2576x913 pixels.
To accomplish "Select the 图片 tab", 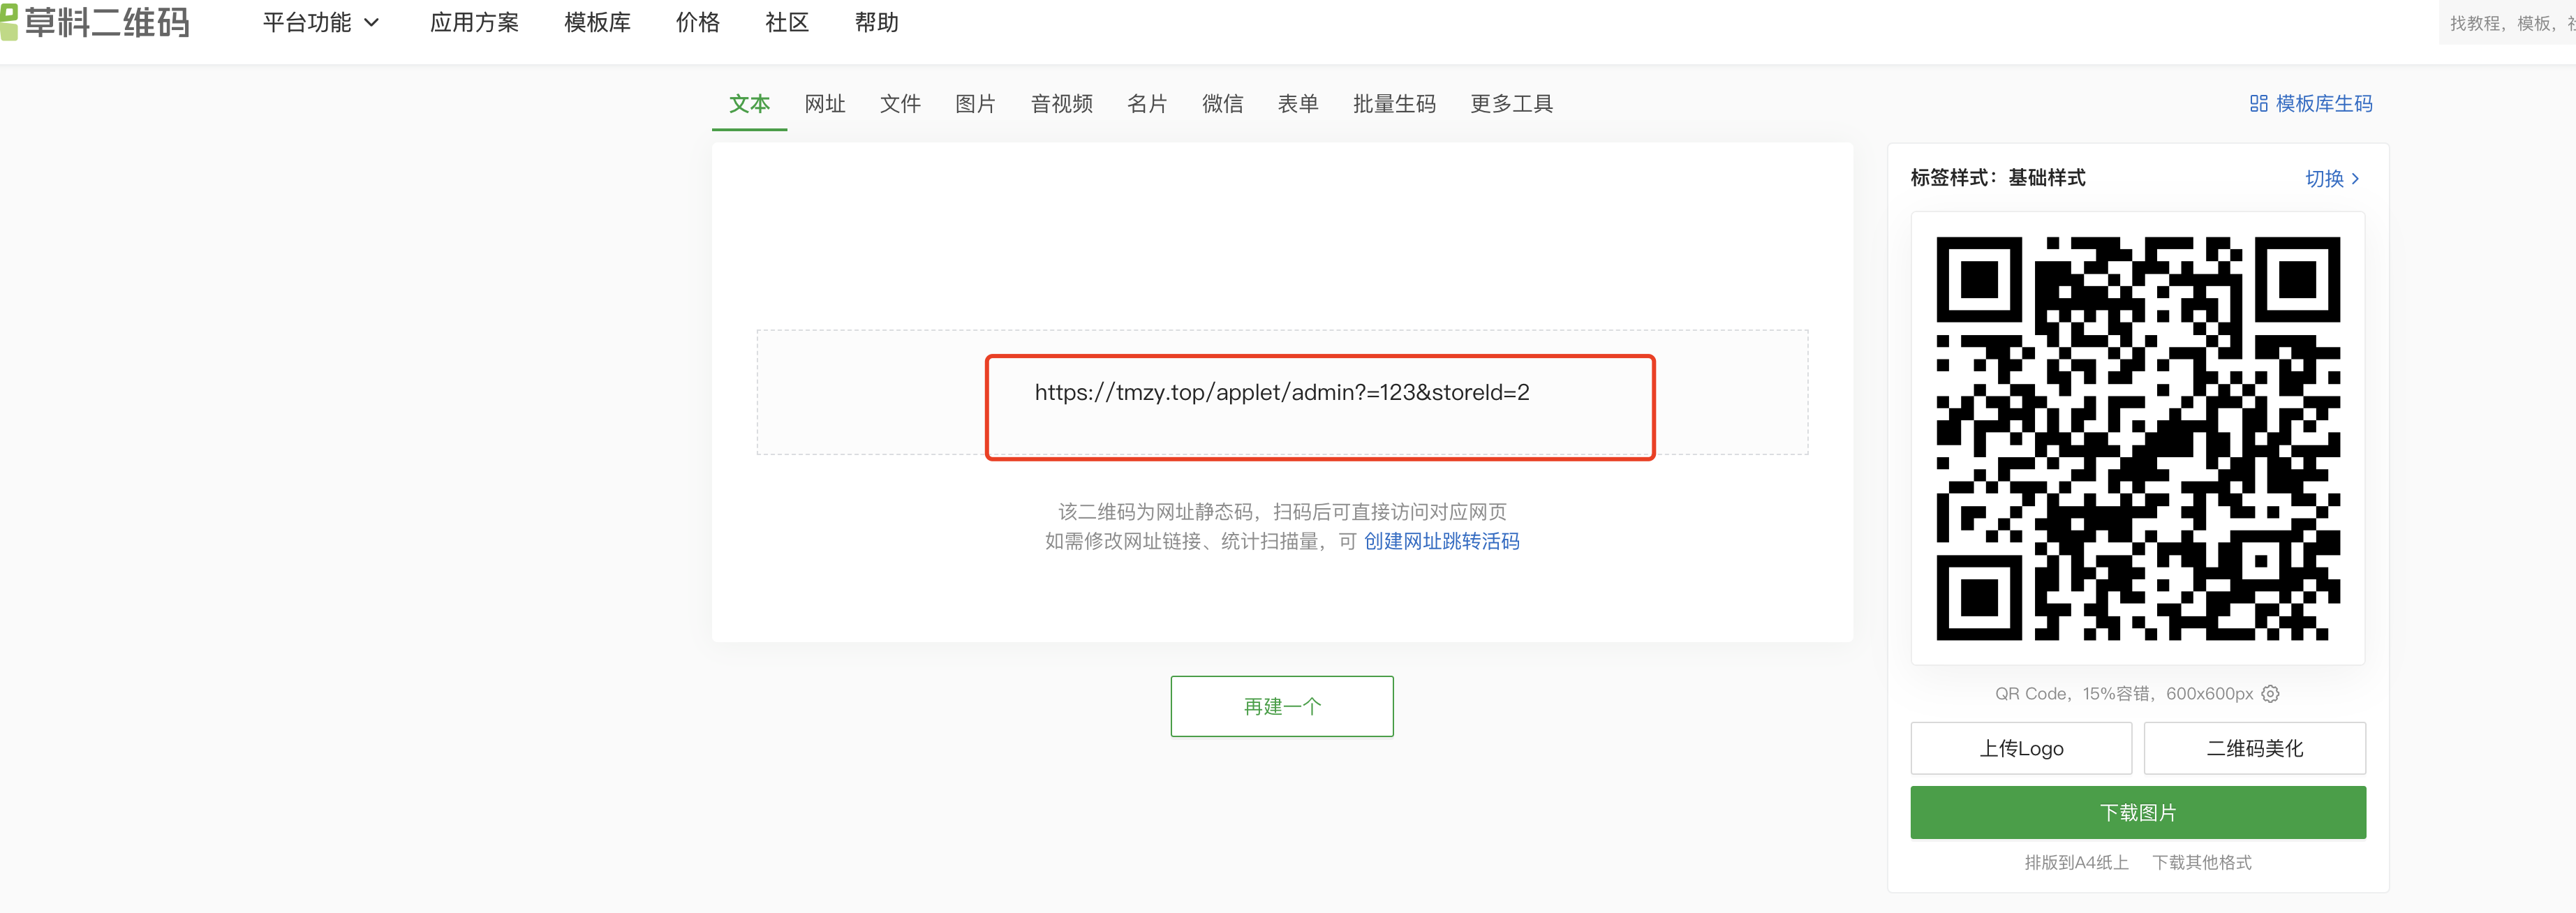I will click(975, 104).
